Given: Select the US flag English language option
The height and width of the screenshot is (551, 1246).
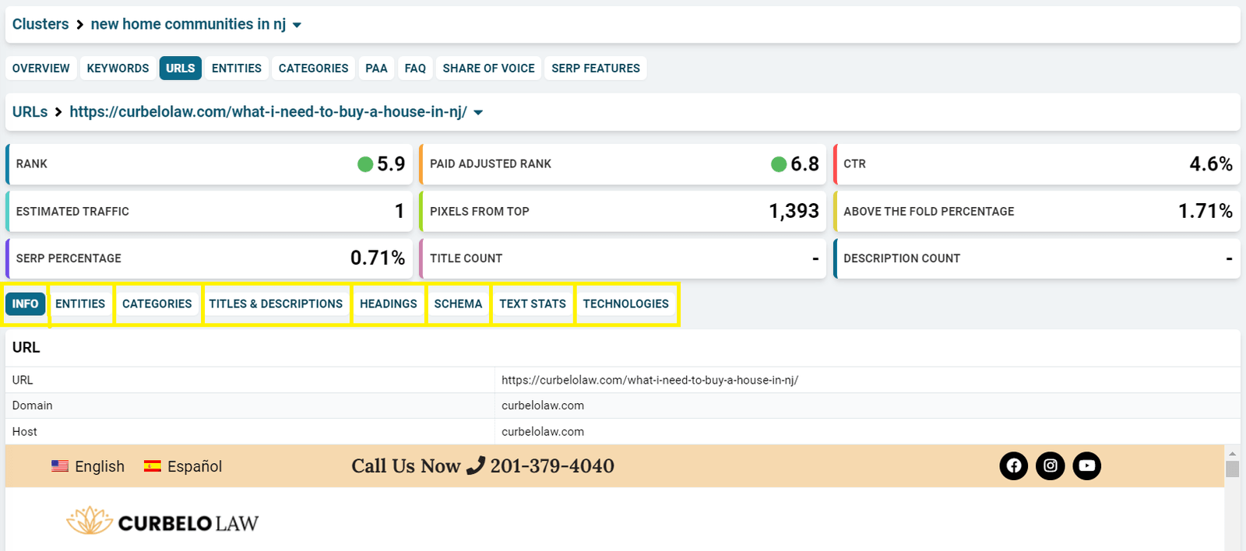Looking at the screenshot, I should point(88,466).
